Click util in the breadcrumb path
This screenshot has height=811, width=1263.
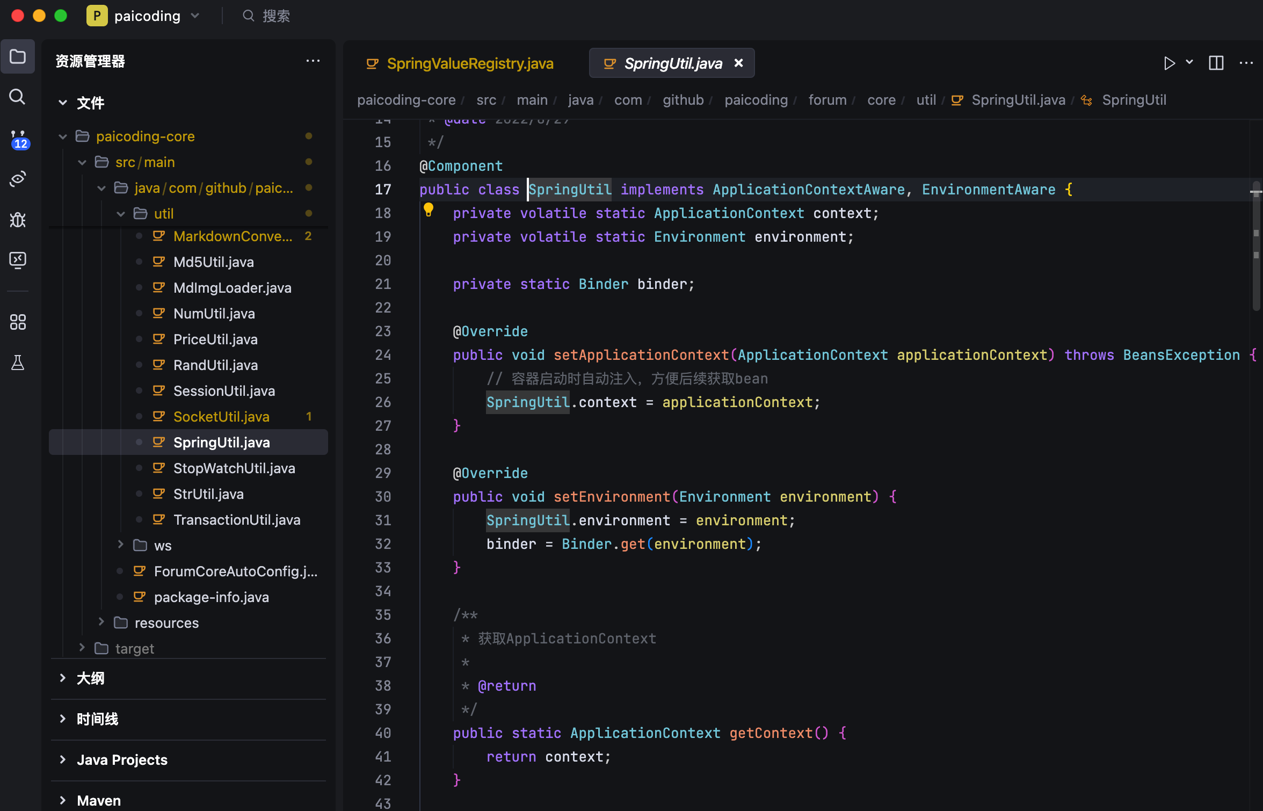pos(926,100)
